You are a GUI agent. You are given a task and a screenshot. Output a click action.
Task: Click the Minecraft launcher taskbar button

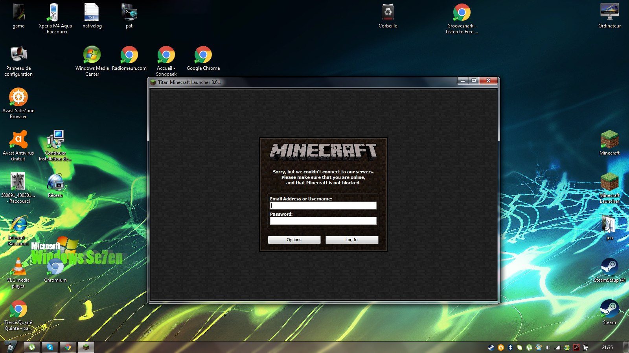click(x=86, y=347)
